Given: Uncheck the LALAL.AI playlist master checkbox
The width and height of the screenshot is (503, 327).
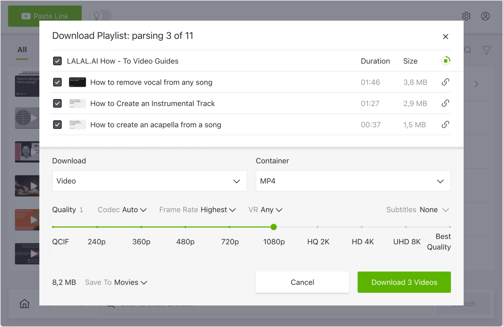Looking at the screenshot, I should 57,61.
